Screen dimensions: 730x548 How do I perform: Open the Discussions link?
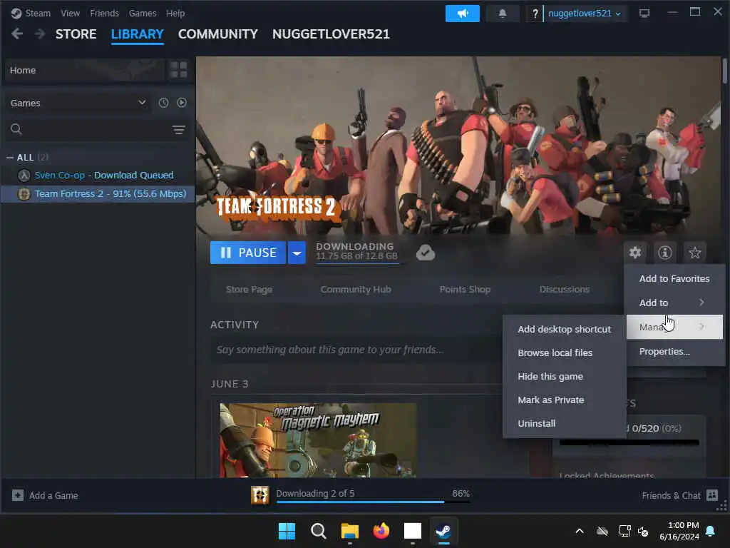pyautogui.click(x=565, y=290)
